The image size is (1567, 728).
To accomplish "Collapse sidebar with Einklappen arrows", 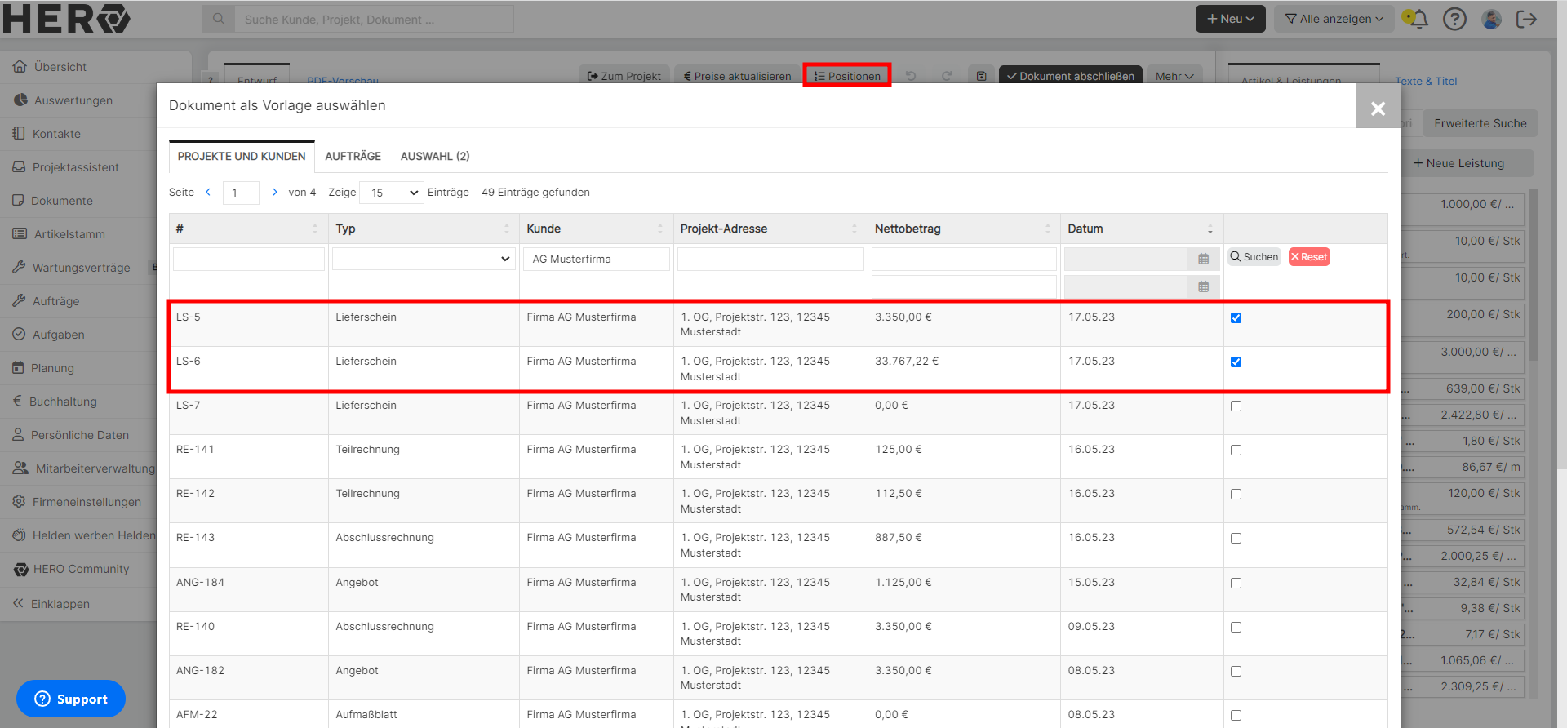I will tap(18, 604).
